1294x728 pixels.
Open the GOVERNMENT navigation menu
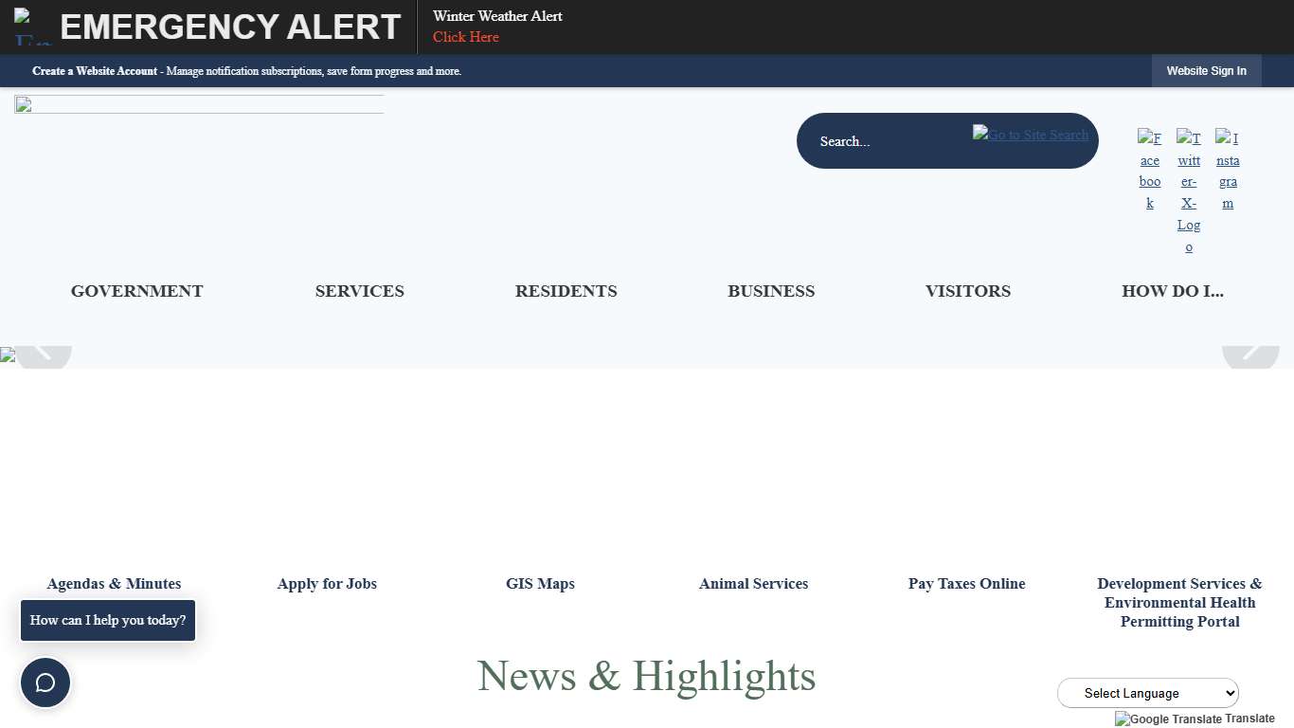point(136,291)
